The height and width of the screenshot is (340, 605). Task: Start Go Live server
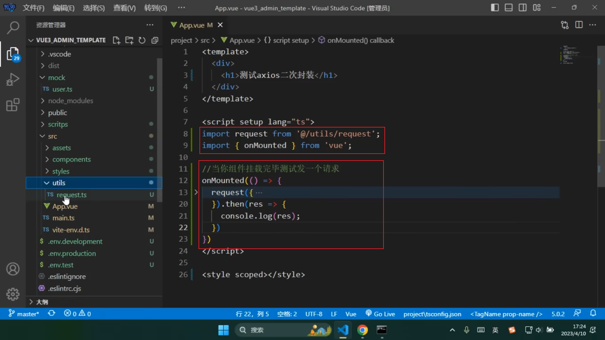pyautogui.click(x=380, y=314)
